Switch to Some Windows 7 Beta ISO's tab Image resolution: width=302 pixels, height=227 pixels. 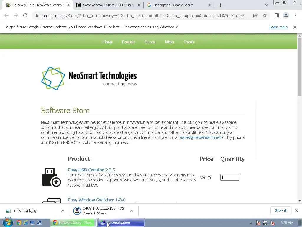(x=109, y=5)
